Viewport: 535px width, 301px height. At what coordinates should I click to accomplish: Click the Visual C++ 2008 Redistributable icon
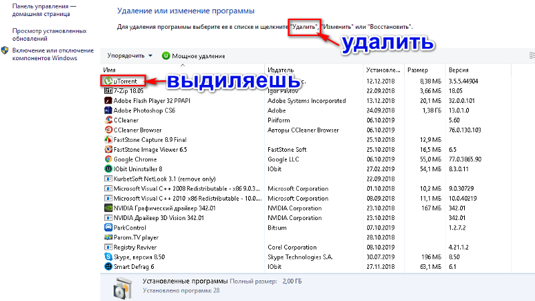coord(108,189)
